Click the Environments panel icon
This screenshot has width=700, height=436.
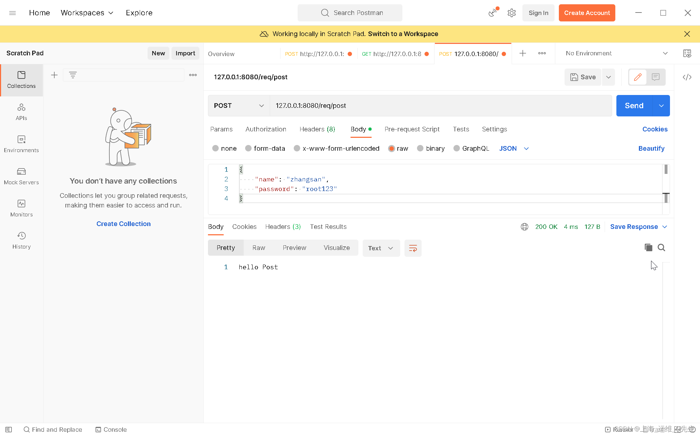[21, 143]
